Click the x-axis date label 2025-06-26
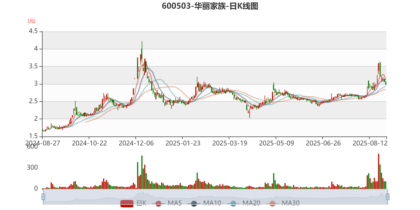This screenshot has width=420, height=210. tap(323, 143)
